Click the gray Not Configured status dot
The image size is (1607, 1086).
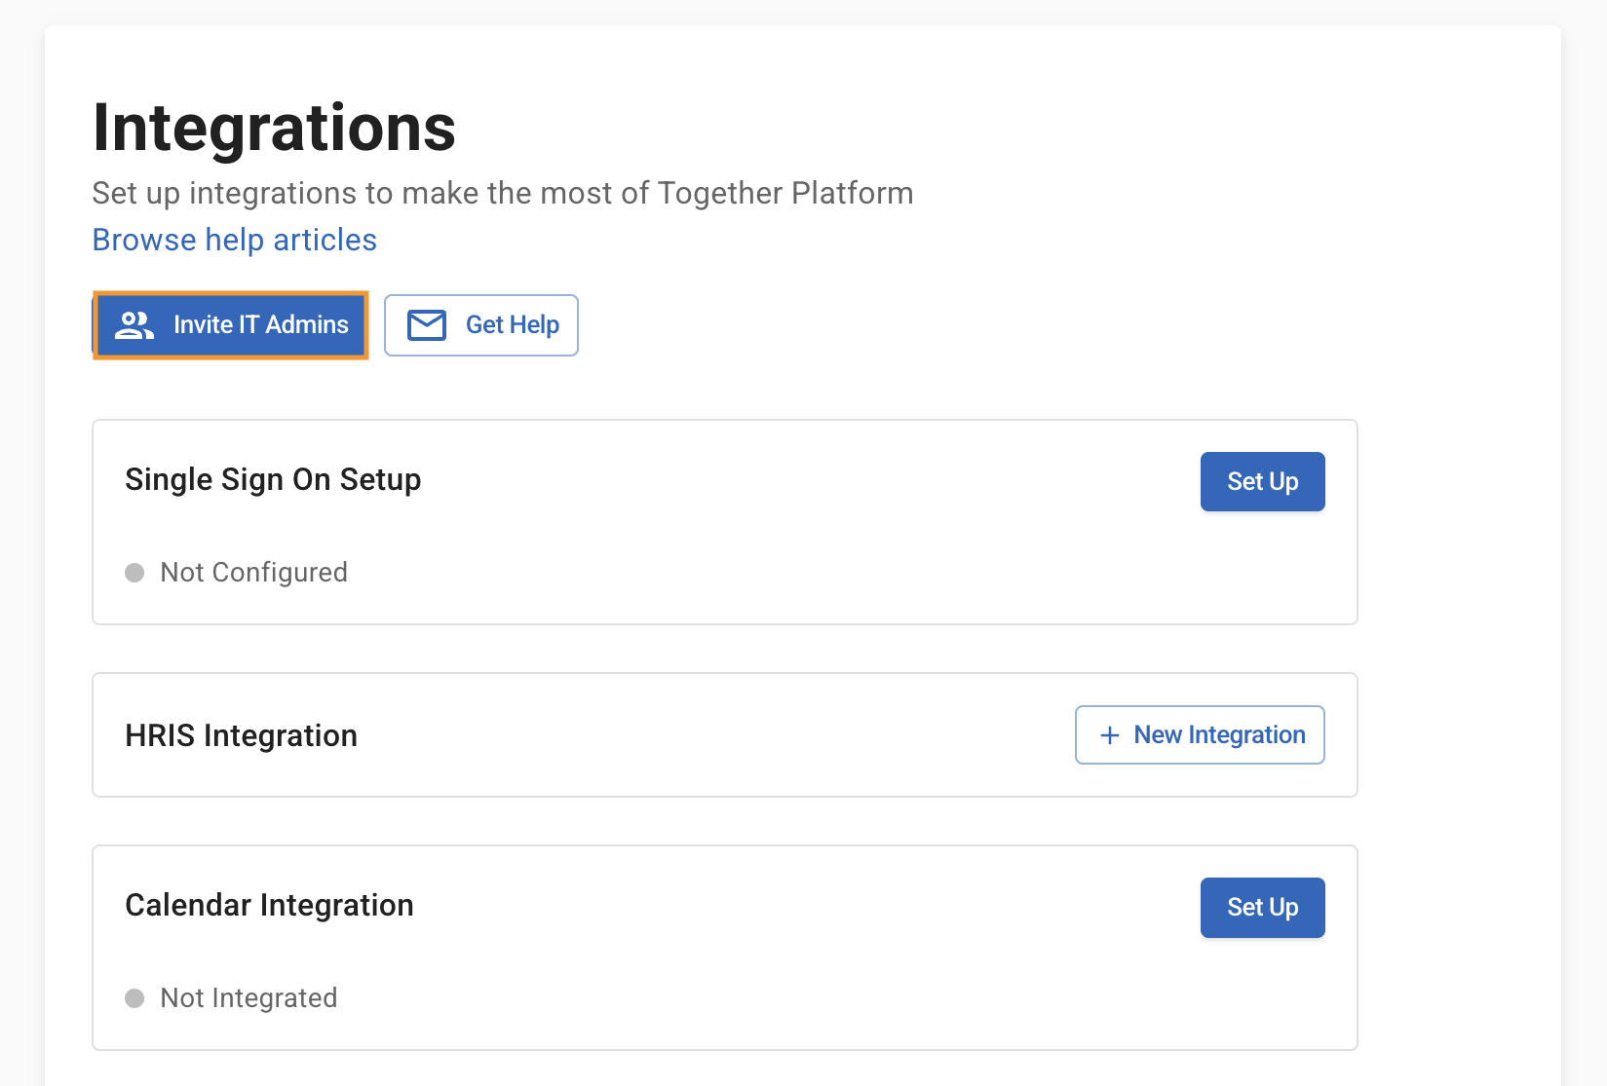tap(134, 573)
